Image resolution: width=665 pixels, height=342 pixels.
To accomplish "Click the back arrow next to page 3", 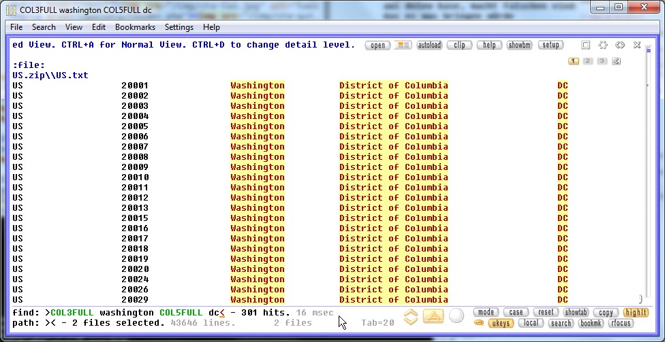I will click(616, 61).
